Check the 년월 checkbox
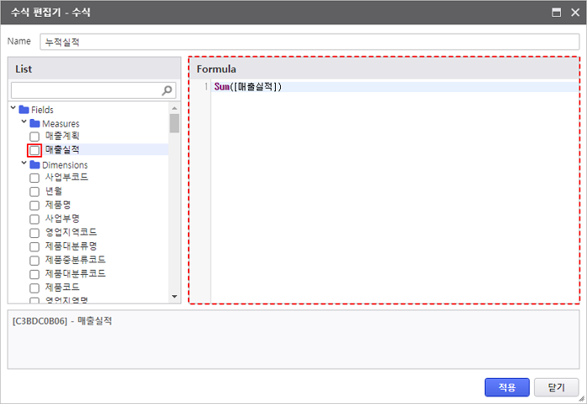 (x=34, y=192)
